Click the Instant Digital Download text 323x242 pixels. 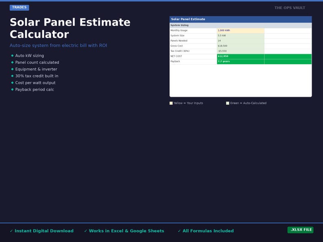[44, 231]
